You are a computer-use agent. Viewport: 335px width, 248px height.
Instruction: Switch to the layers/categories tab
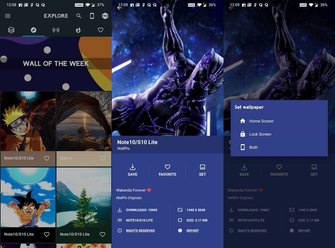(11, 30)
